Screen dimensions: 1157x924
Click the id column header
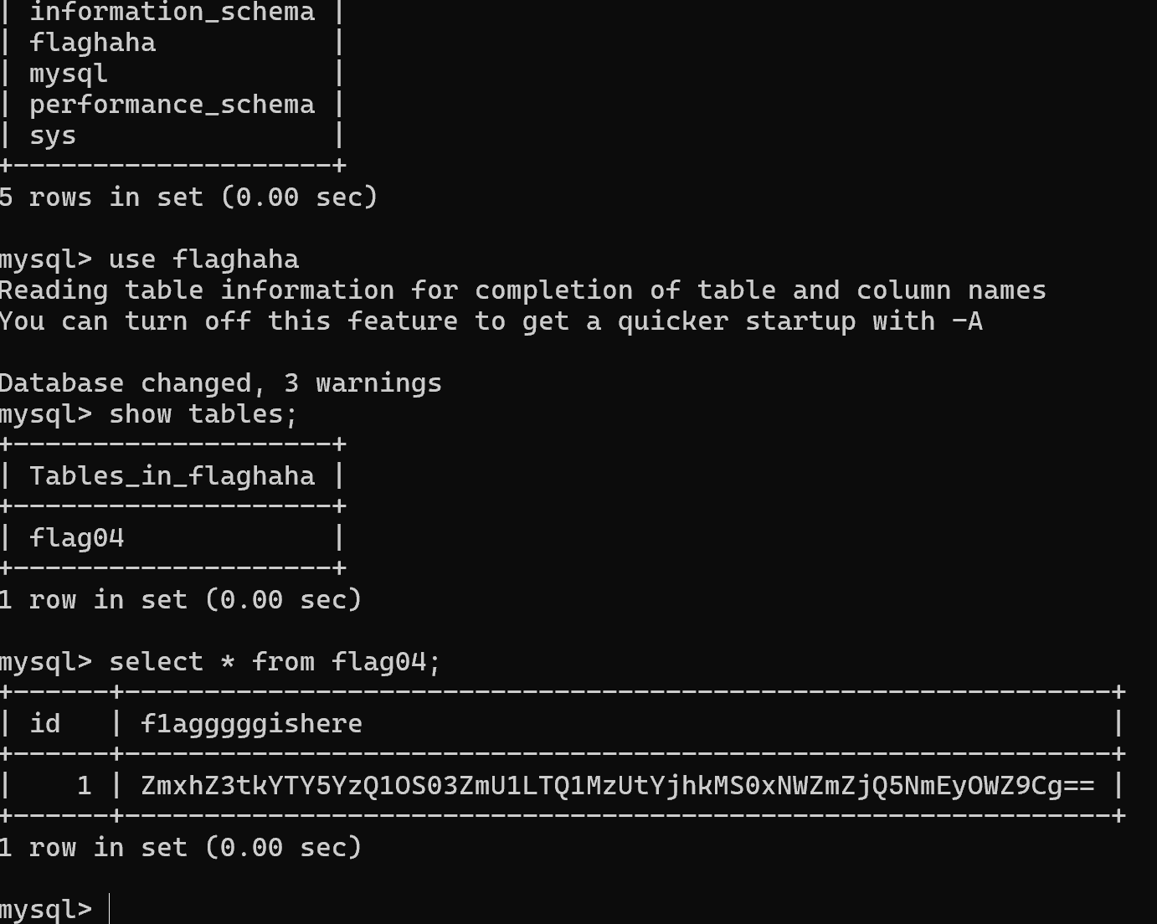click(44, 724)
